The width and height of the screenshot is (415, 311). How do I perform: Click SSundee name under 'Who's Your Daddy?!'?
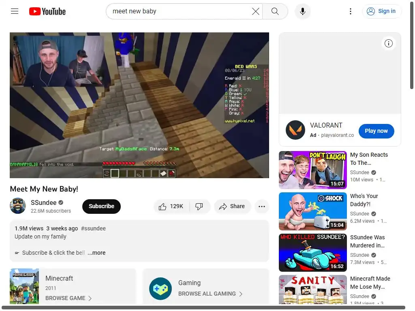359,214
